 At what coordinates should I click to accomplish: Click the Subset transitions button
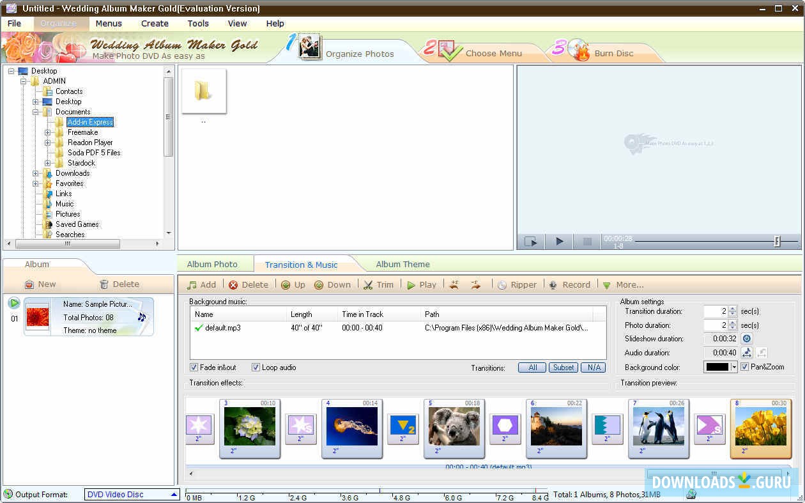[563, 368]
